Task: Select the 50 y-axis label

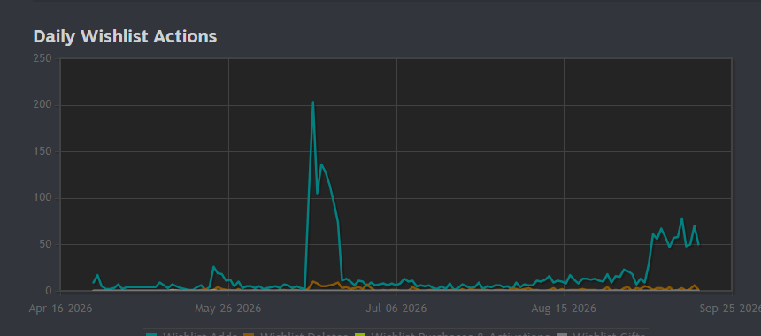Action: click(46, 244)
